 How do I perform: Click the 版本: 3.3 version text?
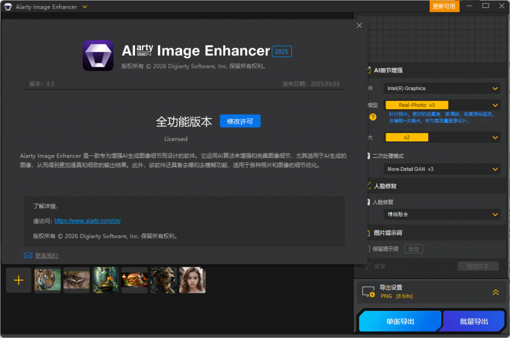[42, 84]
